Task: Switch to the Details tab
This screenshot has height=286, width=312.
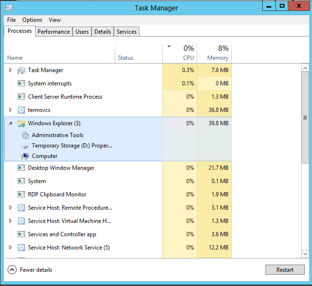Action: coord(103,32)
